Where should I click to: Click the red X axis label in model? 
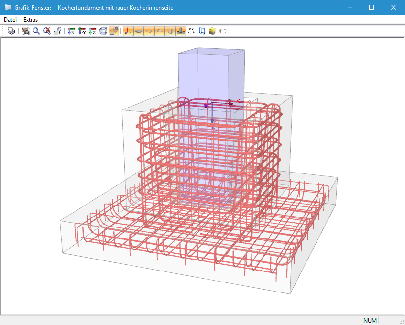[x=238, y=101]
